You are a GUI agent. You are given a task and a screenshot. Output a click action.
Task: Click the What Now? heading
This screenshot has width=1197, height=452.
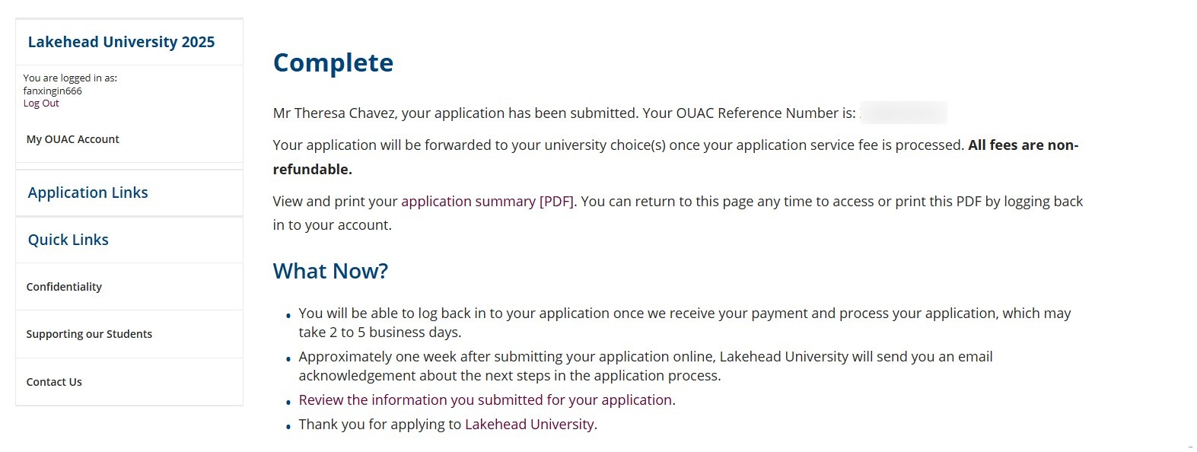pyautogui.click(x=330, y=271)
